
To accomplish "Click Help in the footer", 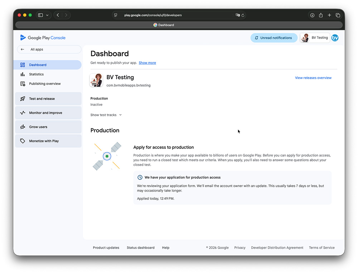I will click(x=166, y=248).
